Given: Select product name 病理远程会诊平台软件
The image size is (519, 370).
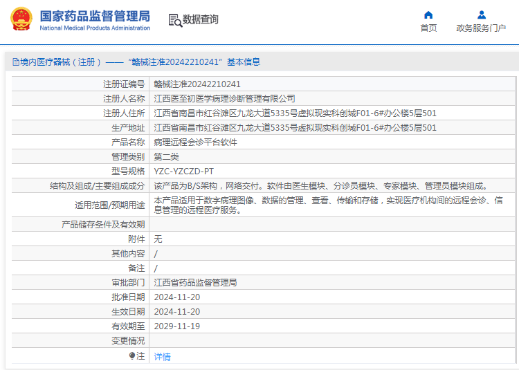Looking at the screenshot, I should tap(195, 142).
